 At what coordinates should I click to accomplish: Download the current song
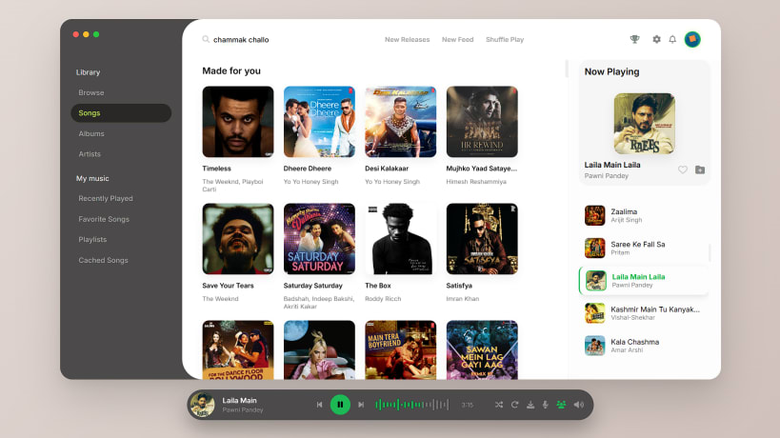530,405
